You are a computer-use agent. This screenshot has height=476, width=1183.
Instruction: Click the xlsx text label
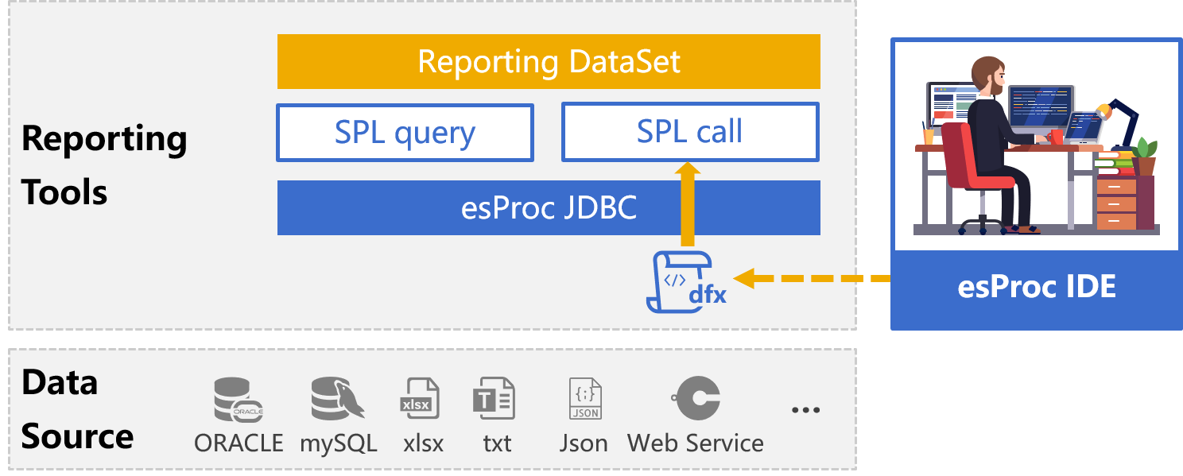pos(423,443)
